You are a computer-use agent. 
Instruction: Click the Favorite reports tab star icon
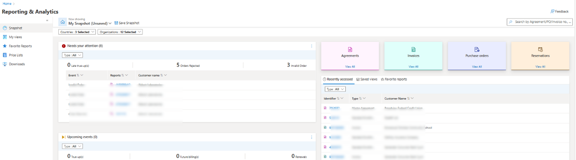coord(382,79)
